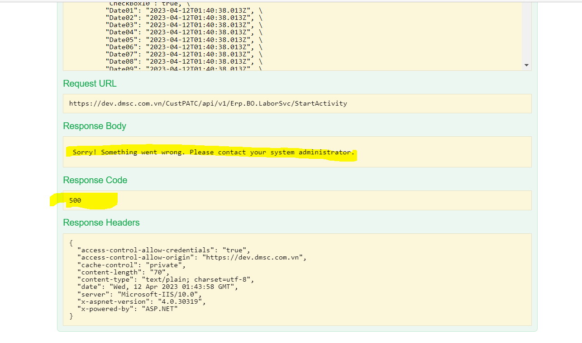This screenshot has width=582, height=343.
Task: Click the "cache-control" header line
Action: [131, 265]
